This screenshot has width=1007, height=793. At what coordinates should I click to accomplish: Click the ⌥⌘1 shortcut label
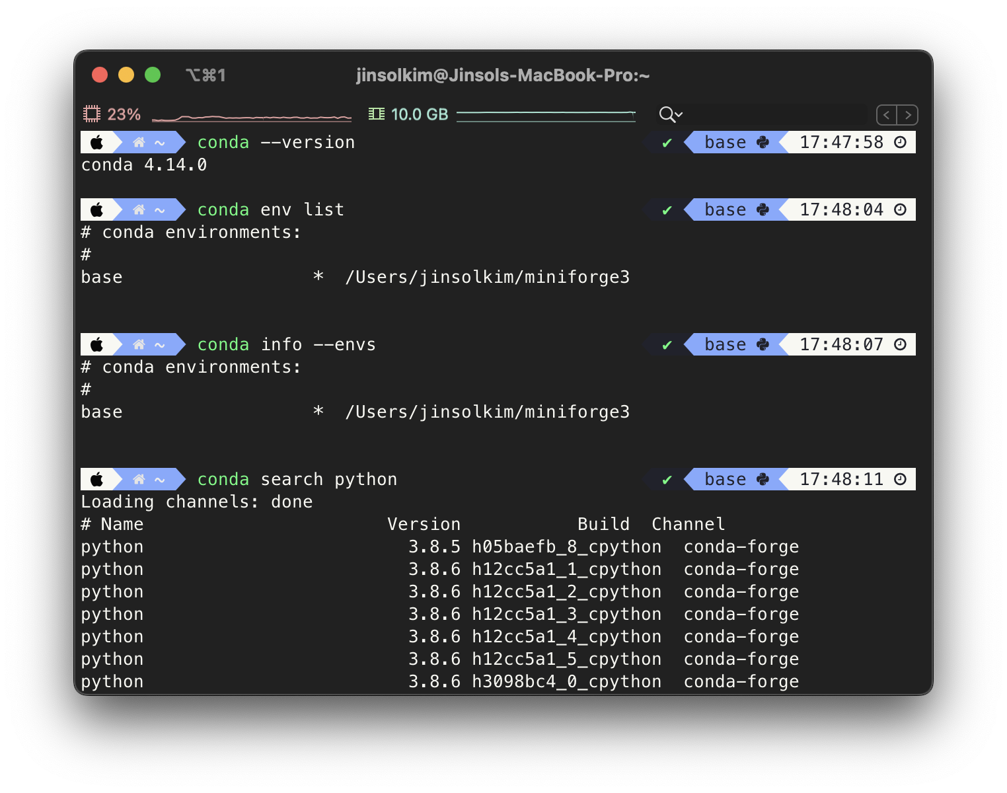205,75
